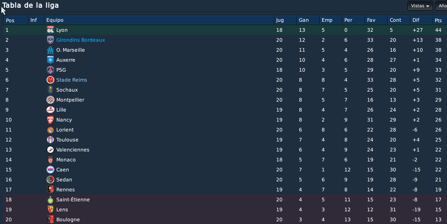This screenshot has width=447, height=224.
Task: Click the Inf column header
Action: click(x=36, y=20)
